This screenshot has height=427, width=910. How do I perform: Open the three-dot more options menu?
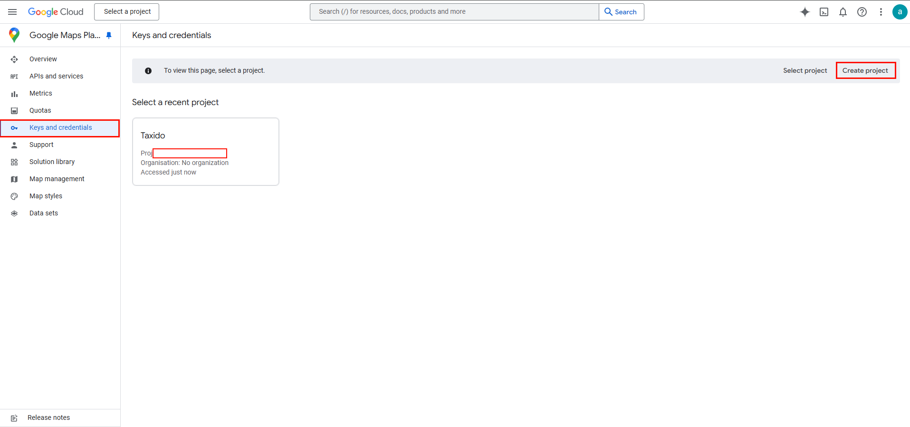(x=881, y=12)
